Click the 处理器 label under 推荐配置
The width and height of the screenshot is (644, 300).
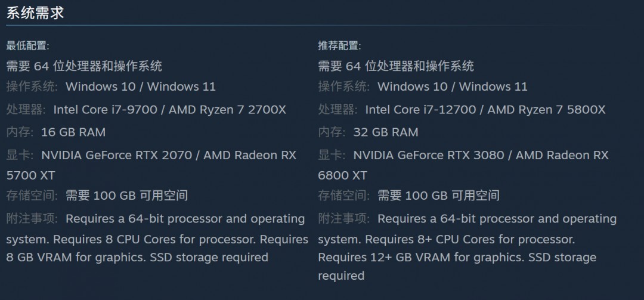pos(338,110)
